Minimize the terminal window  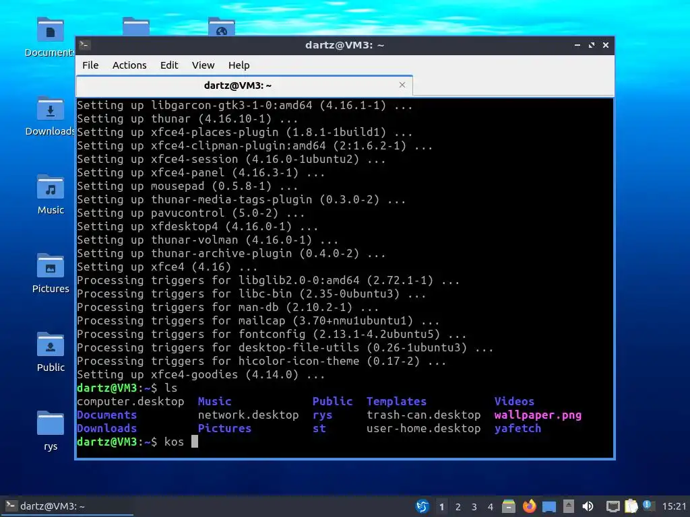click(x=577, y=45)
